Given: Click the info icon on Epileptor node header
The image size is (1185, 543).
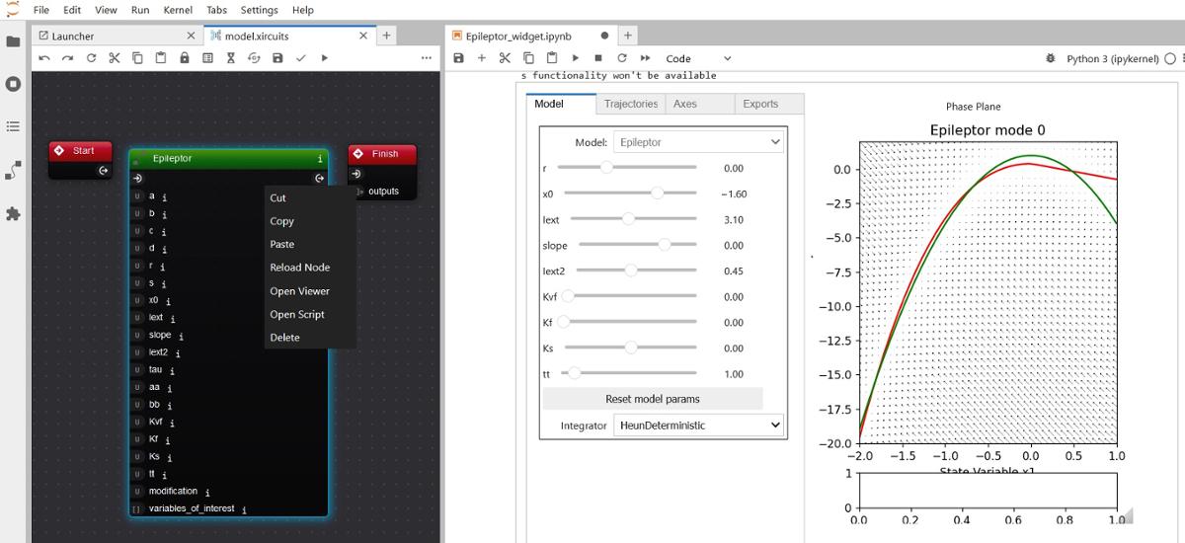Looking at the screenshot, I should (319, 158).
